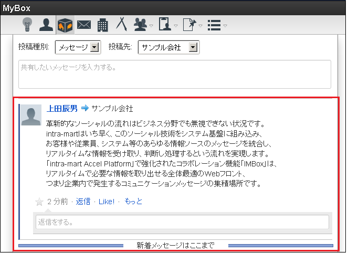Click the share-message text area
Viewport: 348px width, 253px height.
tap(175, 74)
